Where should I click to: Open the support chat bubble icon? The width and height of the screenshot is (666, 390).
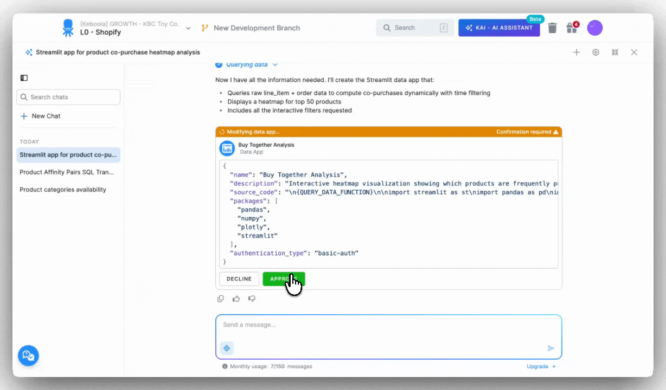tap(28, 356)
